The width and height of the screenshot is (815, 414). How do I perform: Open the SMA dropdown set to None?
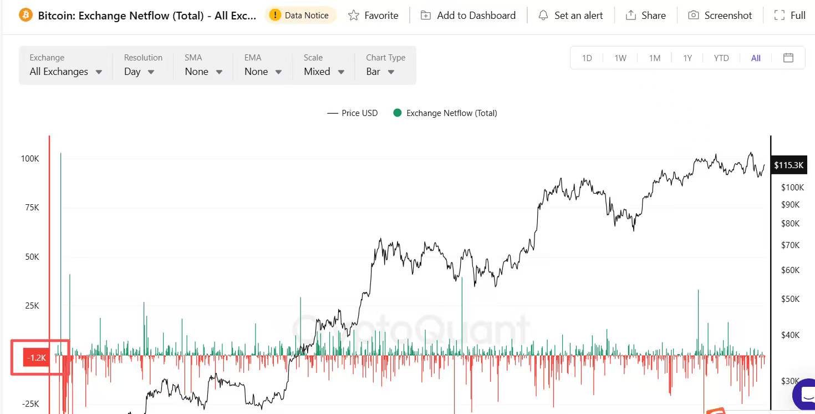tap(203, 72)
